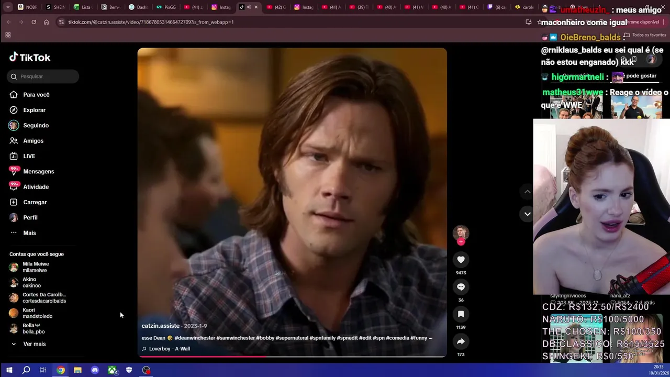This screenshot has height=377, width=670.
Task: Switch to the Dash tab
Action: tap(139, 7)
